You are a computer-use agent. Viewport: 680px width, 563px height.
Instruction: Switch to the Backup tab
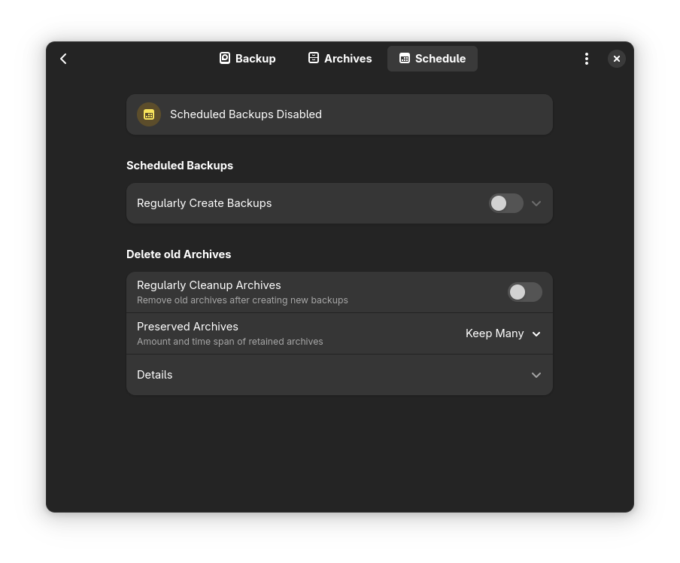(x=247, y=59)
